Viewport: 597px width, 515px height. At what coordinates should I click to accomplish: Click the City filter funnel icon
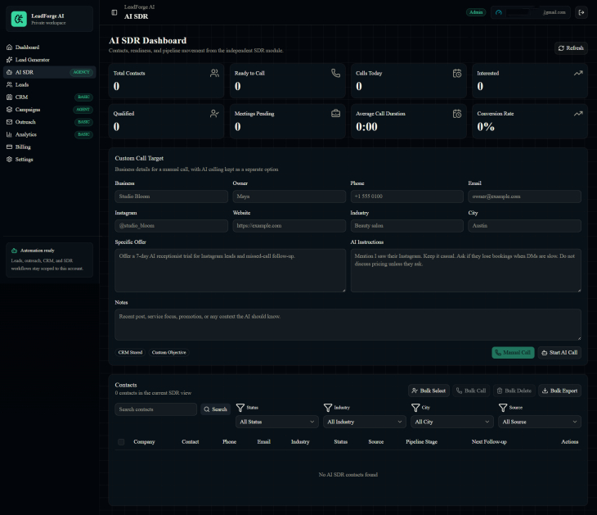(x=415, y=408)
